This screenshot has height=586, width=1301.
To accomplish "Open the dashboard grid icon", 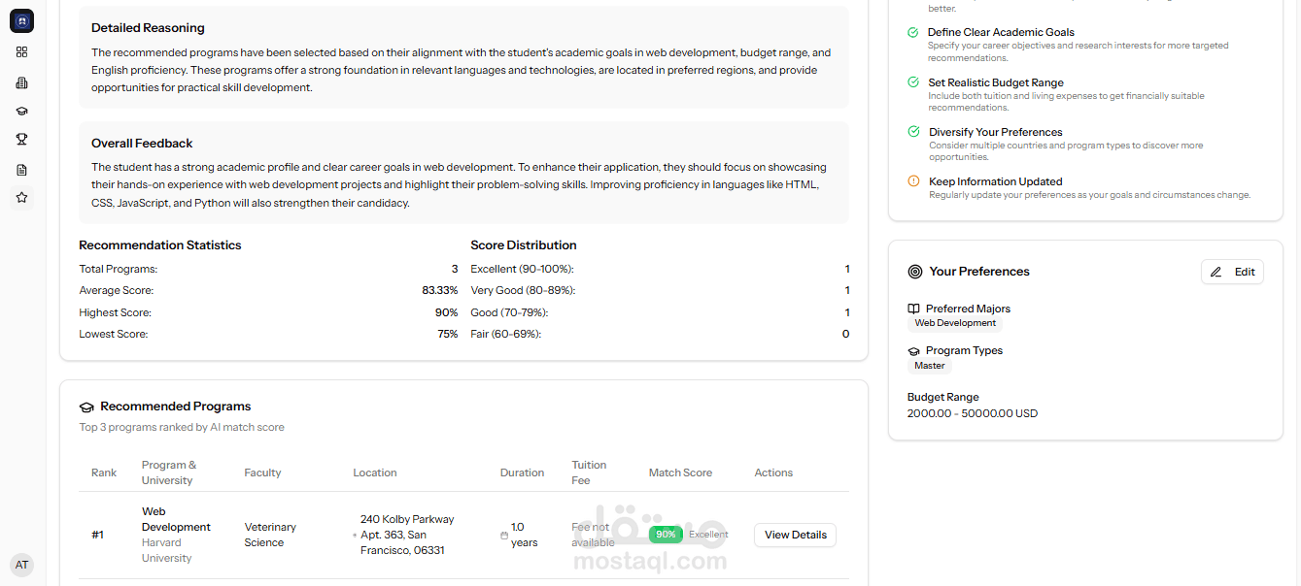I will coord(21,52).
